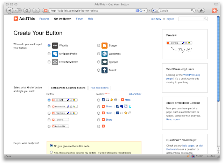Choose the small BOOKMARK button style radio
224x164 pixels.
pos(49,126)
